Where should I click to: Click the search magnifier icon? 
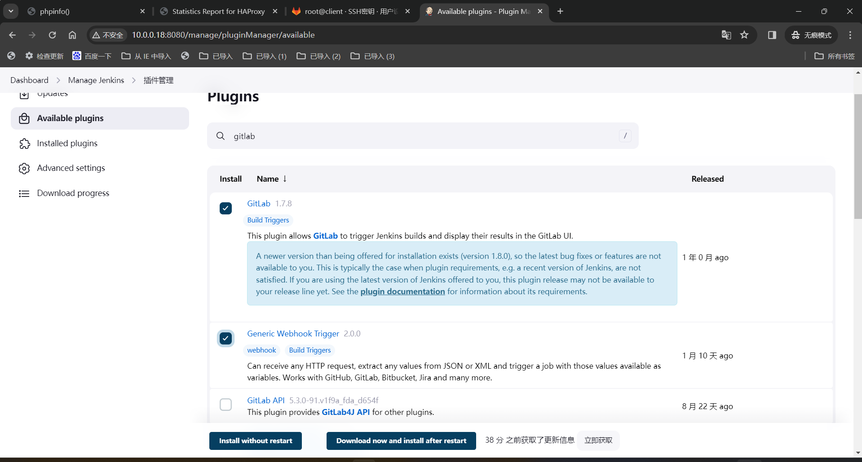click(x=221, y=136)
